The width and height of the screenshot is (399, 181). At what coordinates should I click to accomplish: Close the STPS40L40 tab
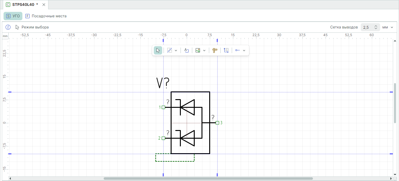pyautogui.click(x=44, y=5)
